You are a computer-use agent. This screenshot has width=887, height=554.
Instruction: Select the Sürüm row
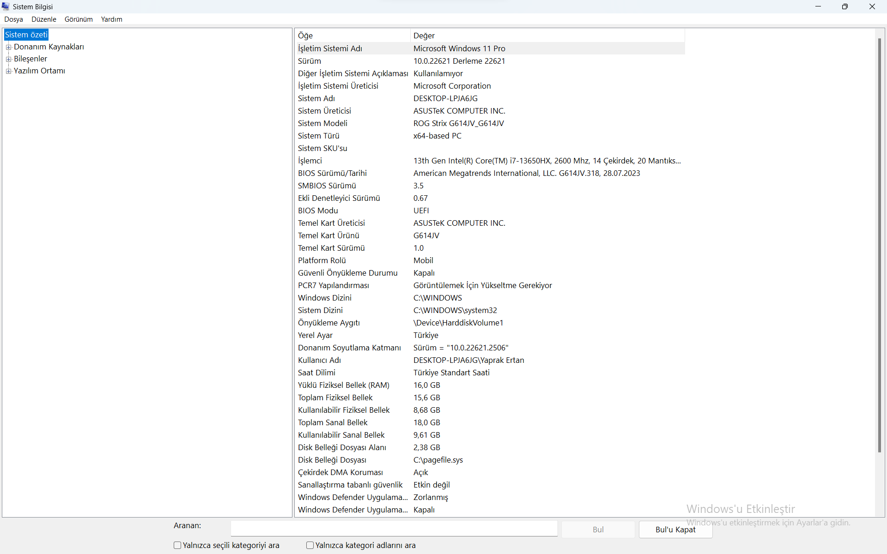tap(490, 61)
